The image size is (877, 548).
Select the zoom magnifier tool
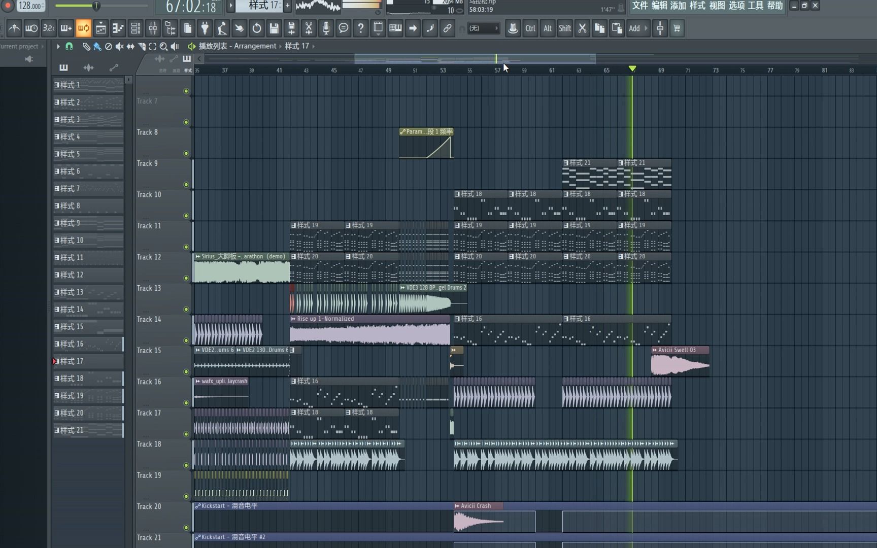pos(163,47)
